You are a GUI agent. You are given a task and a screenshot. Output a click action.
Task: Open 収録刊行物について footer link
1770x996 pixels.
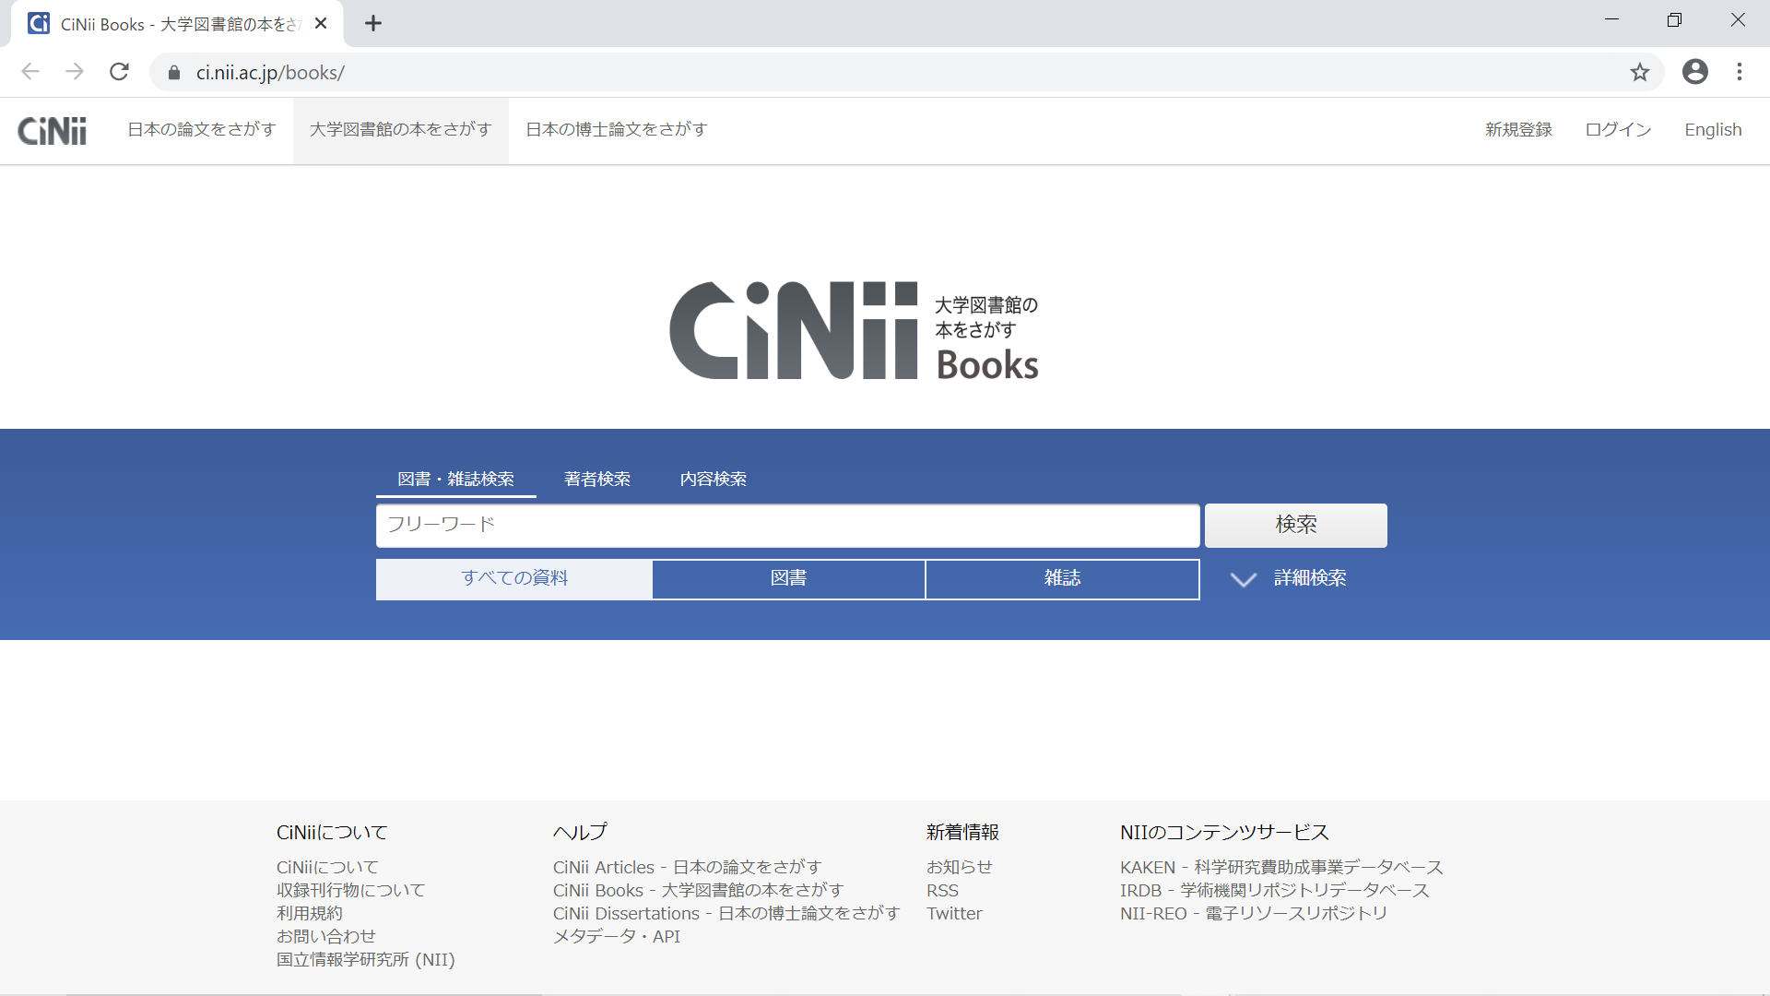350,890
